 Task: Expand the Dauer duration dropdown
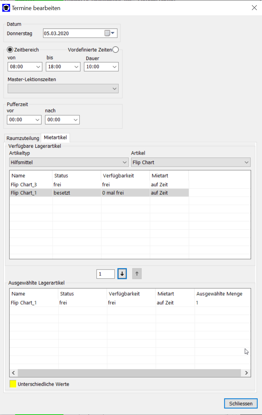(x=101, y=67)
